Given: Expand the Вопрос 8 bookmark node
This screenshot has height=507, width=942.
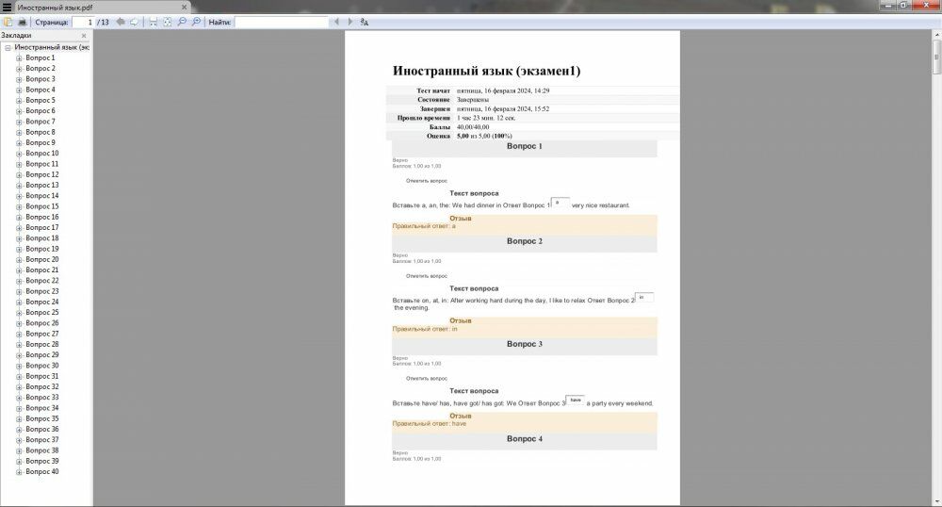Looking at the screenshot, I should point(19,132).
